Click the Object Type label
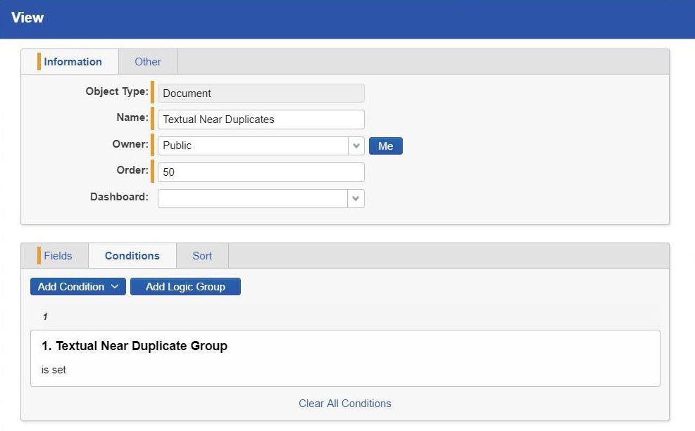Screen dimensions: 695x431 click(117, 91)
